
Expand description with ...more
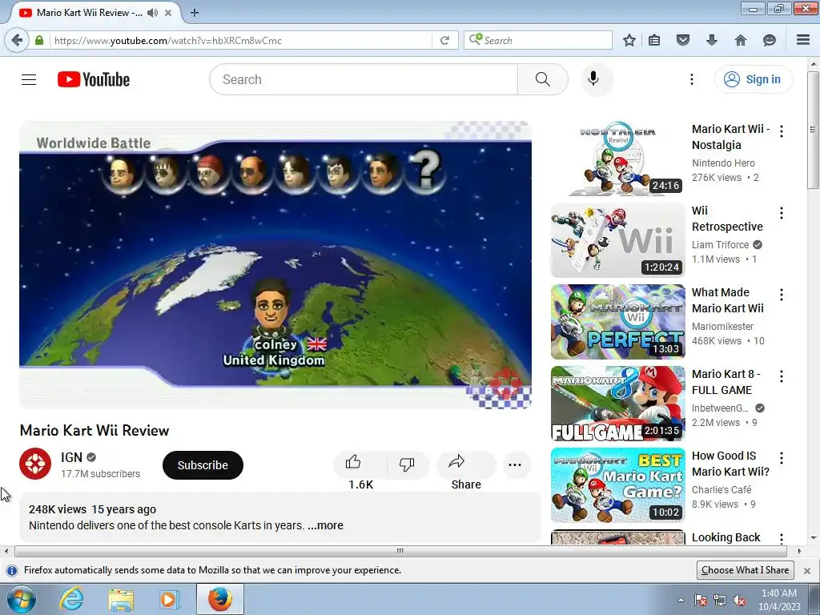[x=325, y=525]
